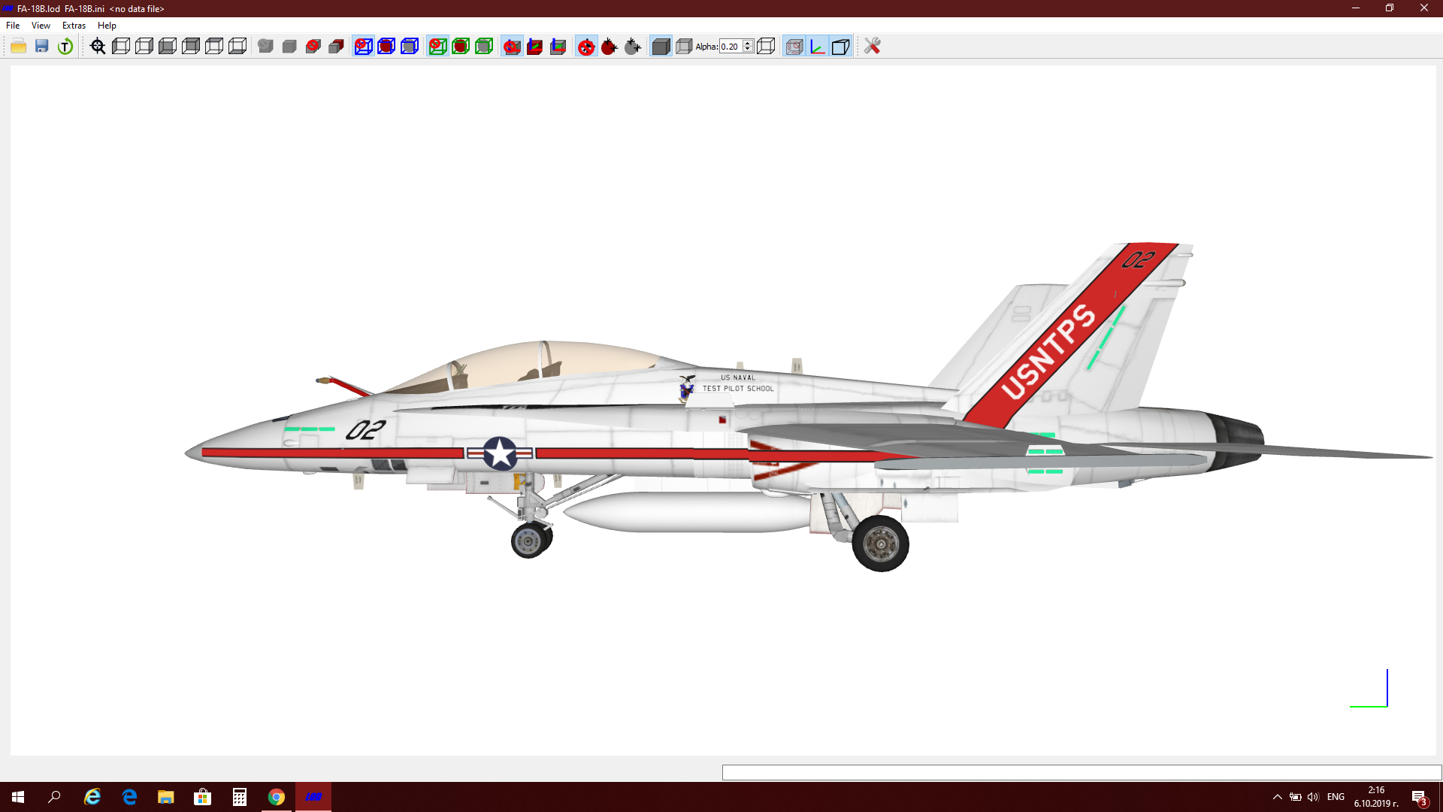Select the fifth wireframe view cube icon

(x=214, y=47)
